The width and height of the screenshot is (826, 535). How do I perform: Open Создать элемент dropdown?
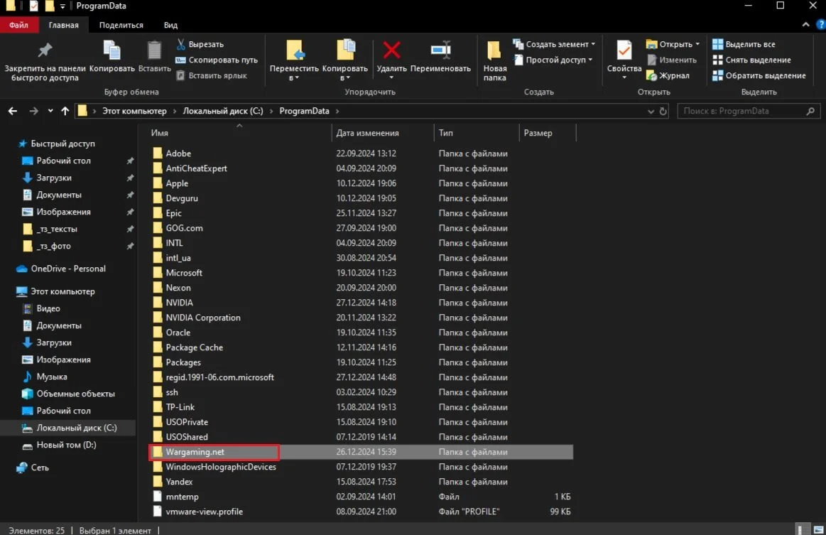554,44
